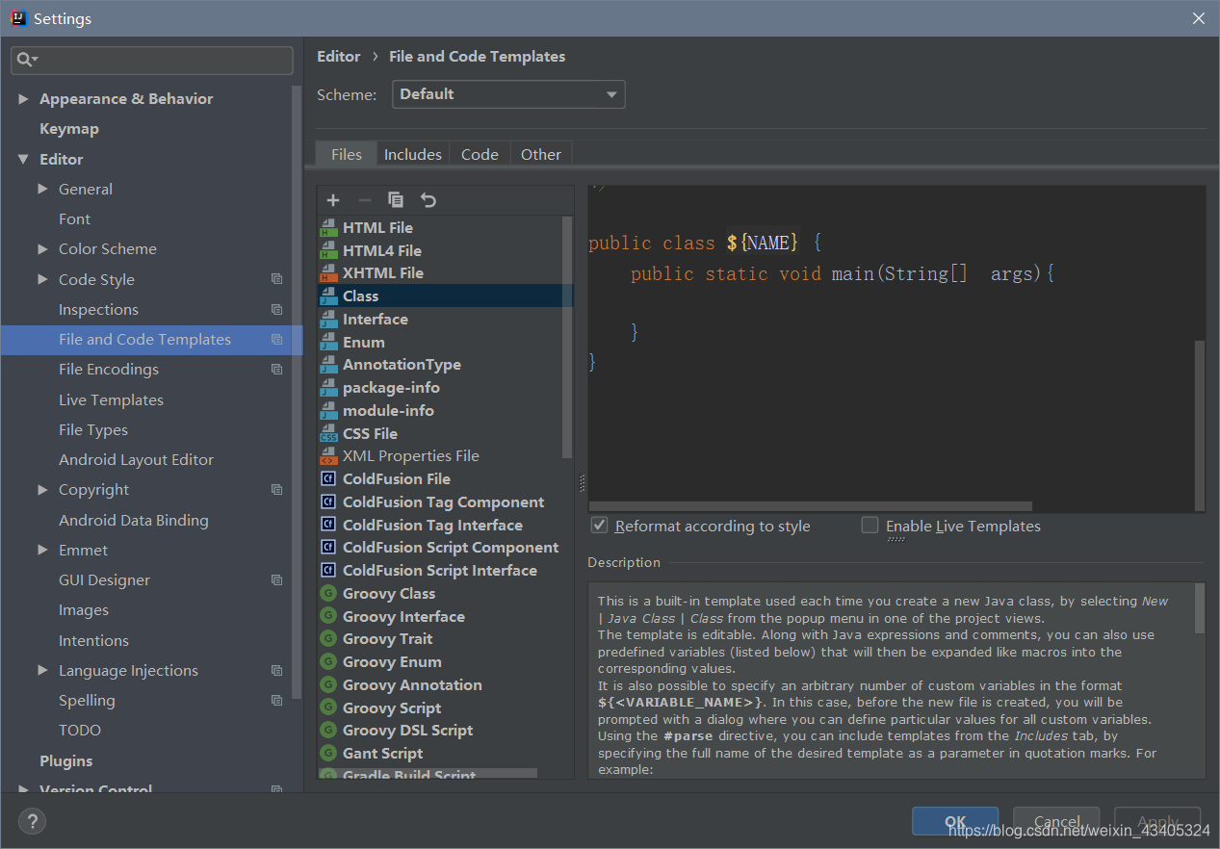Click the remove template minus icon

364,200
